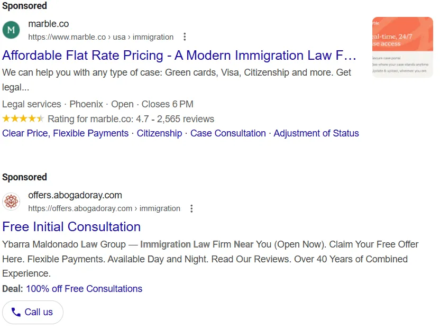The image size is (440, 329).
Task: Go to the Citizenship sitelink
Action: 159,133
